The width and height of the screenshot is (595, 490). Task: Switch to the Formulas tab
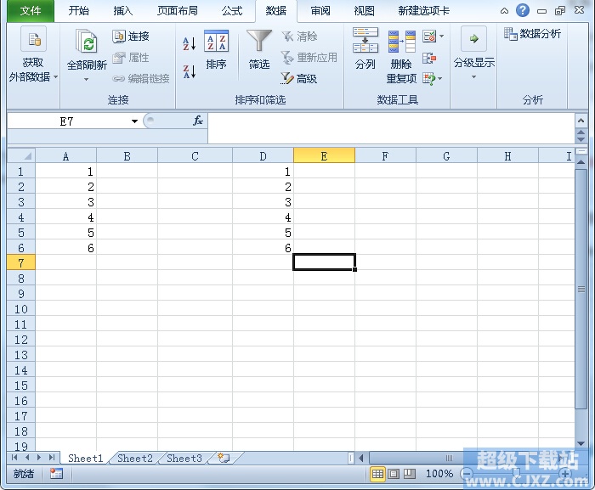[232, 11]
